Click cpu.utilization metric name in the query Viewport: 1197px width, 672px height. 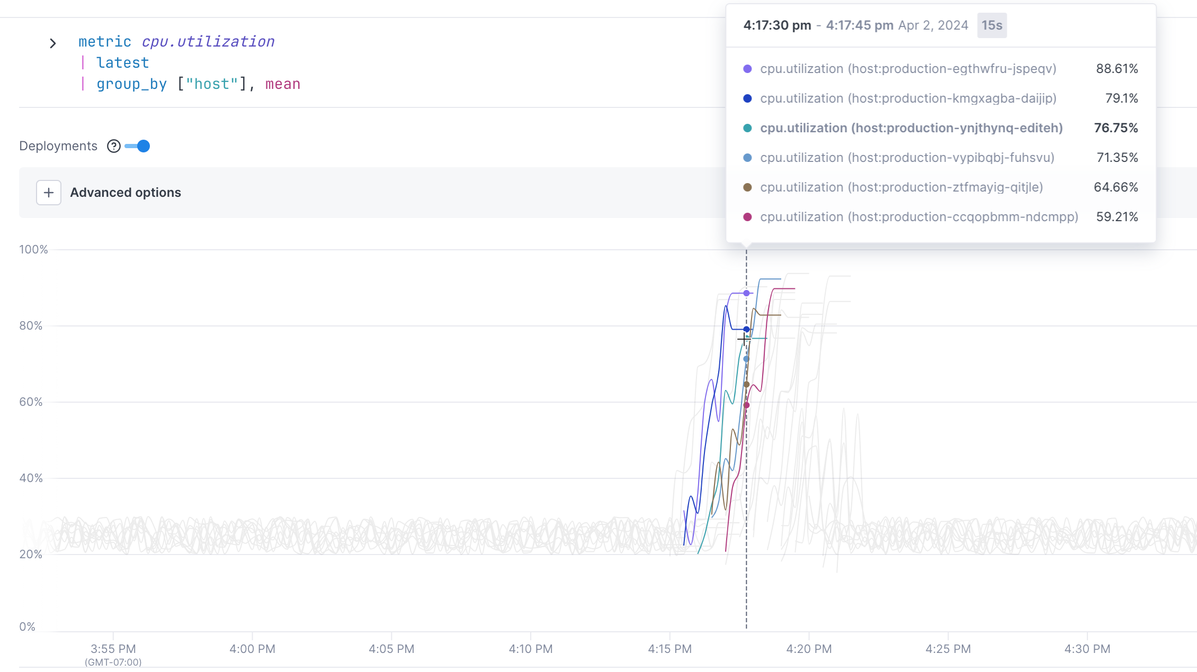tap(208, 41)
